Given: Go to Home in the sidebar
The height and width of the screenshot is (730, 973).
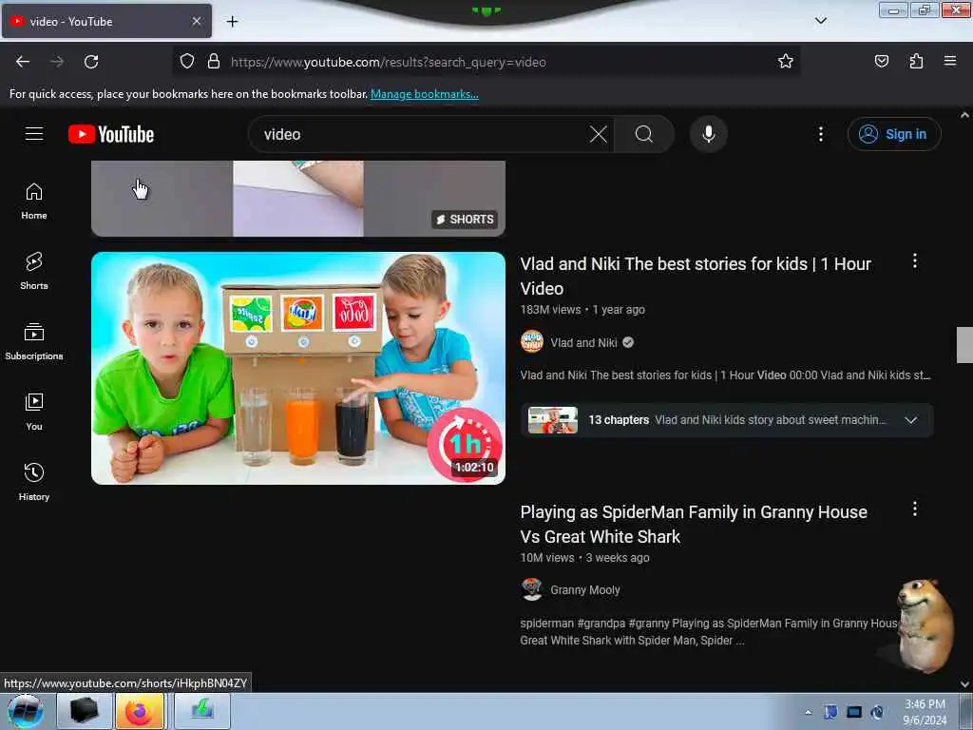Looking at the screenshot, I should [34, 202].
